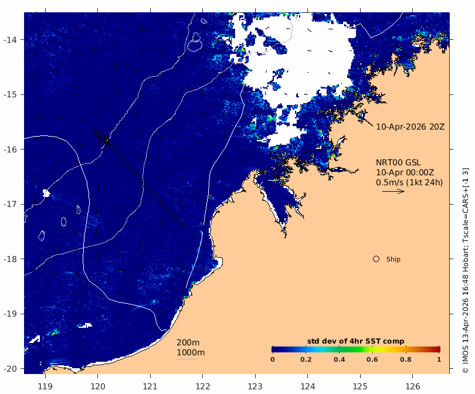The image size is (475, 394).
Task: Click the southeasternmost ship track circle
Action: tap(182, 226)
